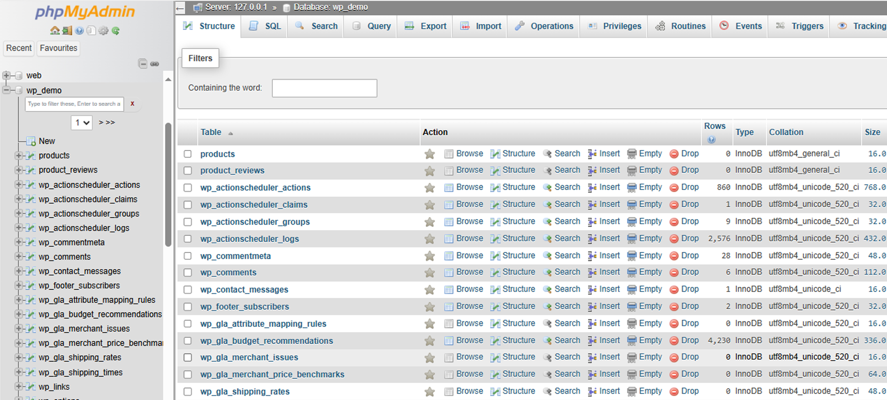Click the collapse all icon in navigation
This screenshot has width=887, height=400.
[143, 64]
